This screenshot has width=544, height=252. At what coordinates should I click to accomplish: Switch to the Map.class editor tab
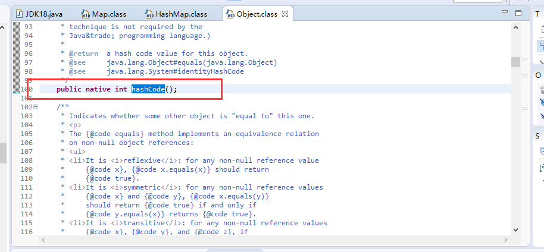click(x=104, y=14)
